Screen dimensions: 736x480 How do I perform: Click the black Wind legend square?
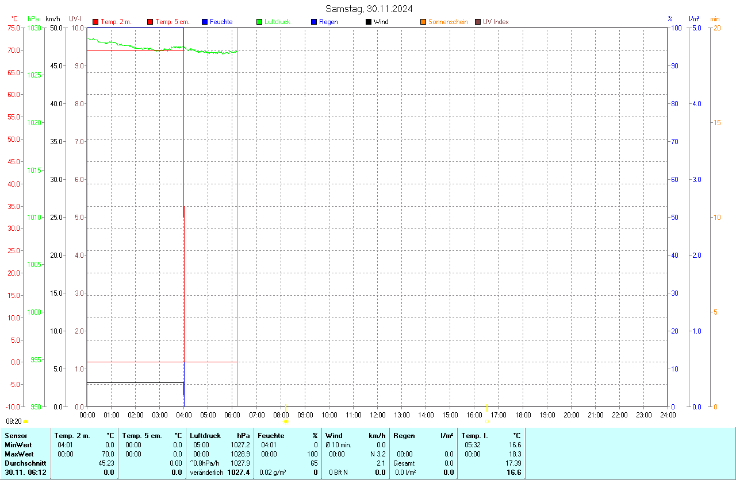(x=369, y=22)
